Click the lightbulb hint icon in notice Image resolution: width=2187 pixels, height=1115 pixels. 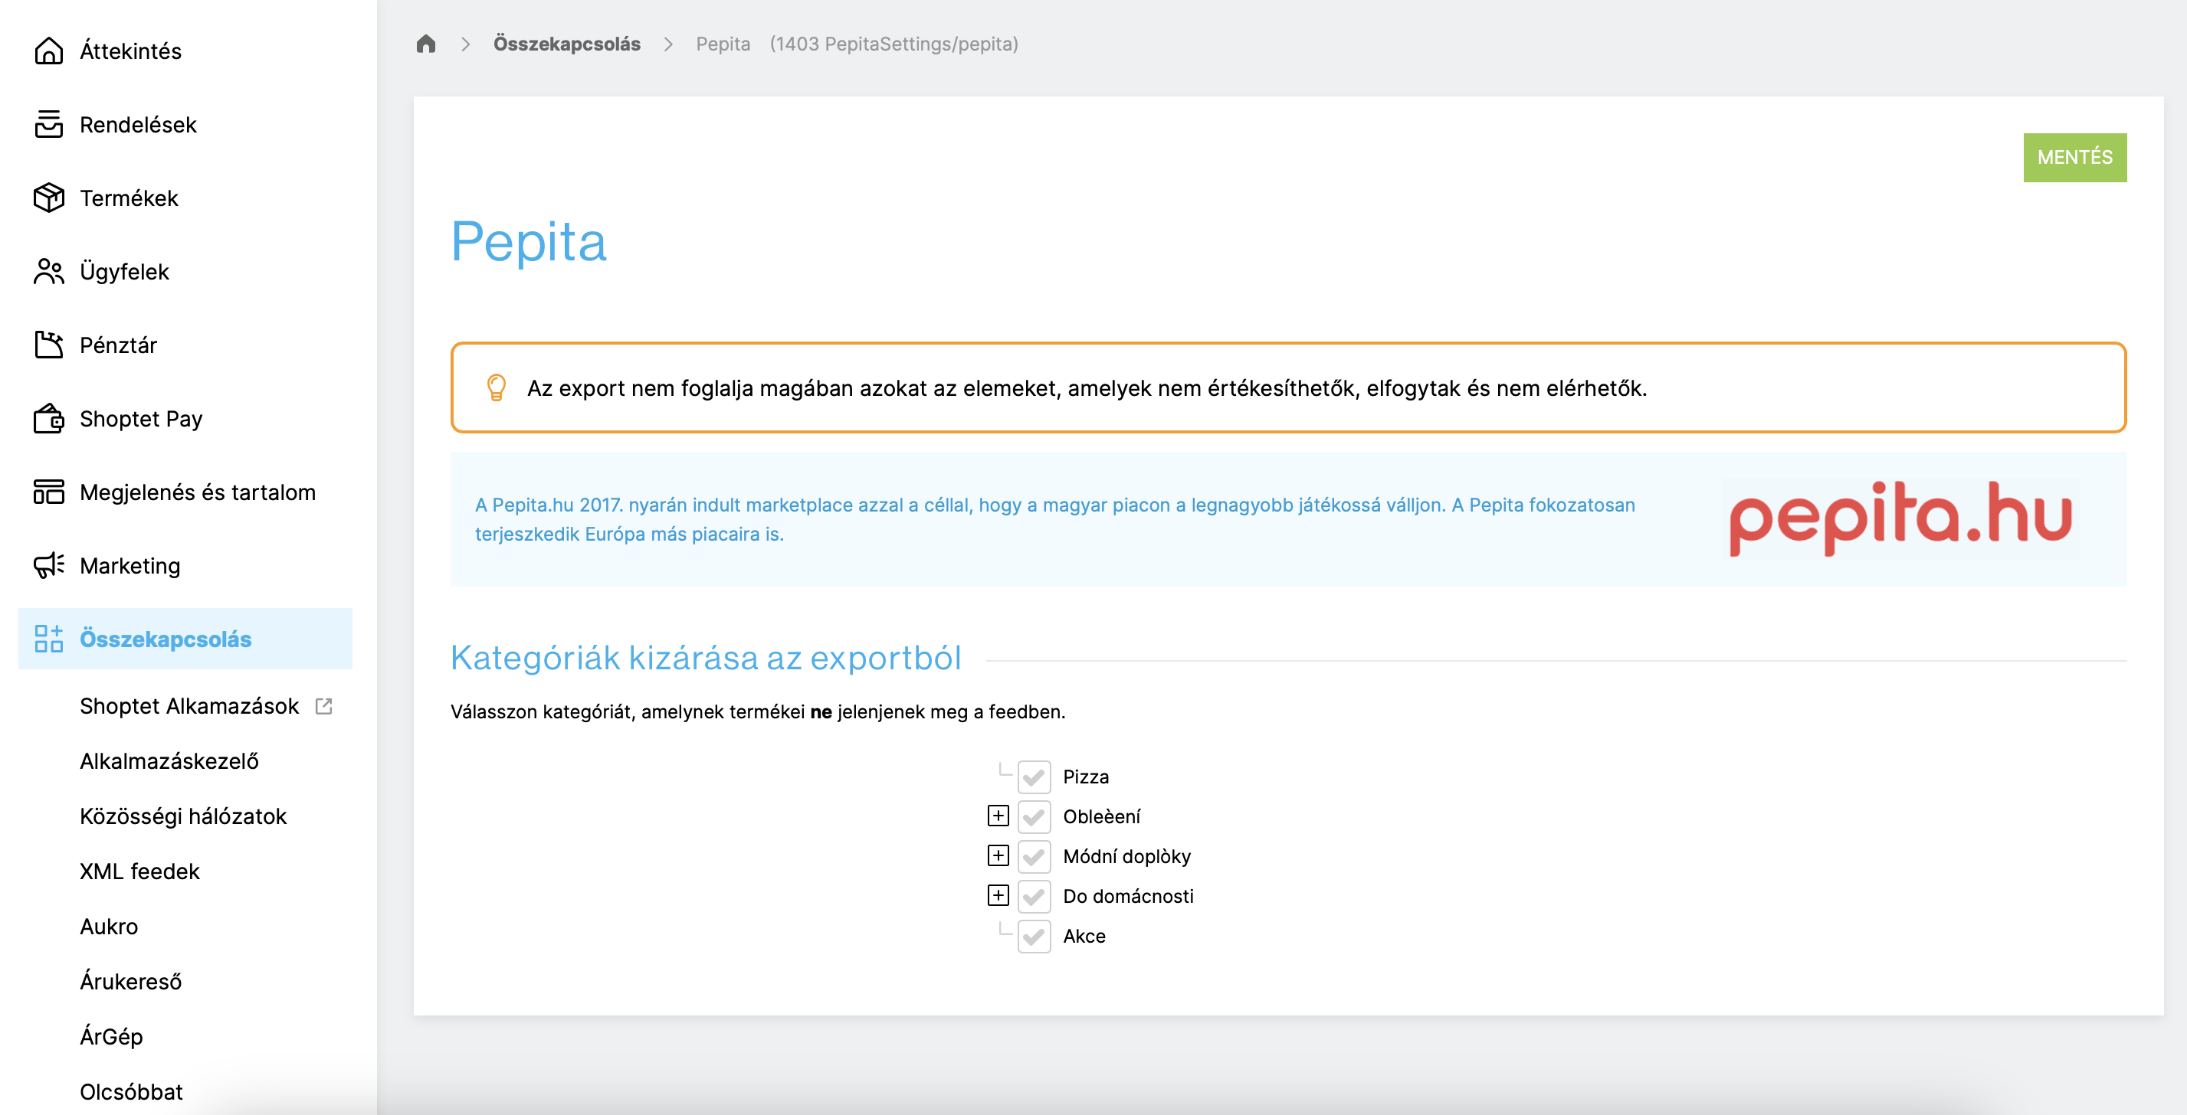(x=496, y=387)
